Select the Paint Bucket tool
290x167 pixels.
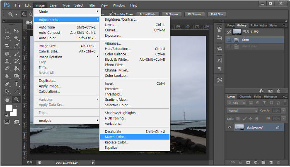coord(17,69)
